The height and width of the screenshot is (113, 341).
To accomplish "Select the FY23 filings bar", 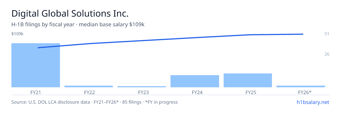I will (142, 87).
